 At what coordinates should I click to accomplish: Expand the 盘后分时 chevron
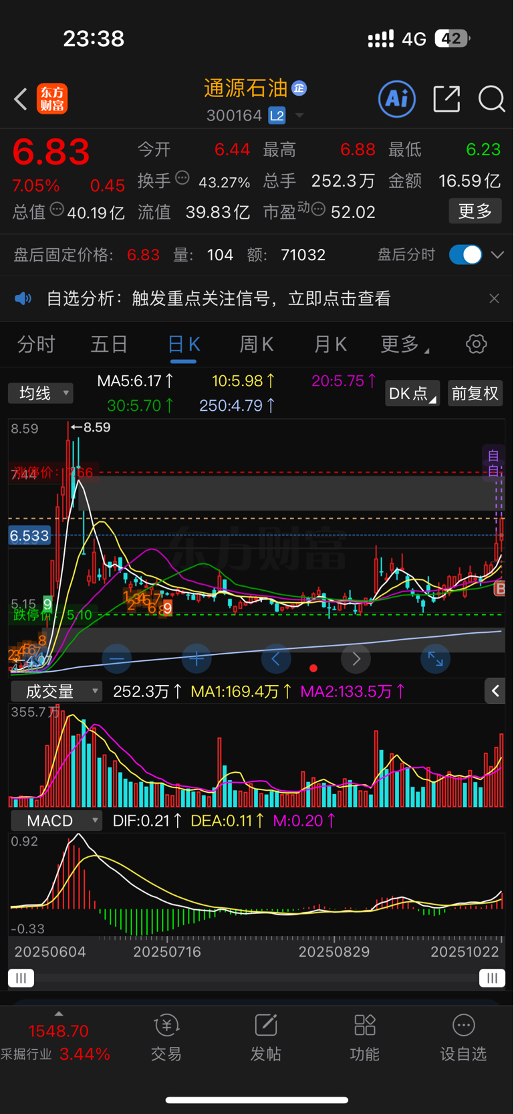pos(497,255)
